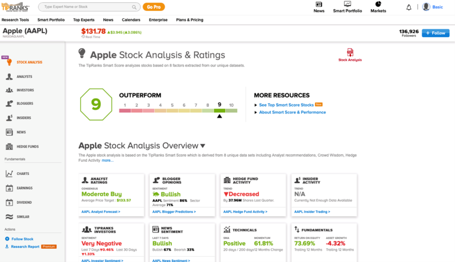Open AAPL Insider Trading link

[312, 212]
